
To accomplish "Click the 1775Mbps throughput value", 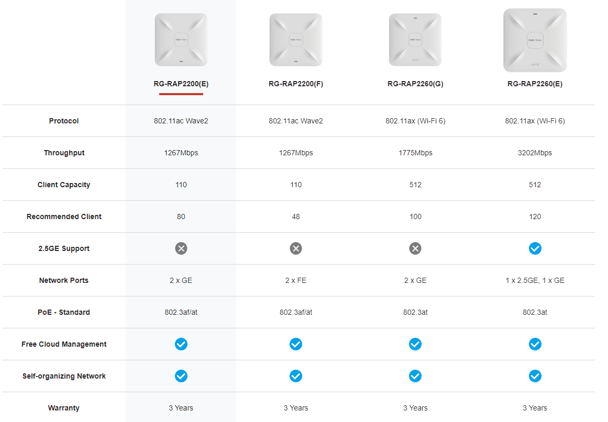I will click(415, 153).
